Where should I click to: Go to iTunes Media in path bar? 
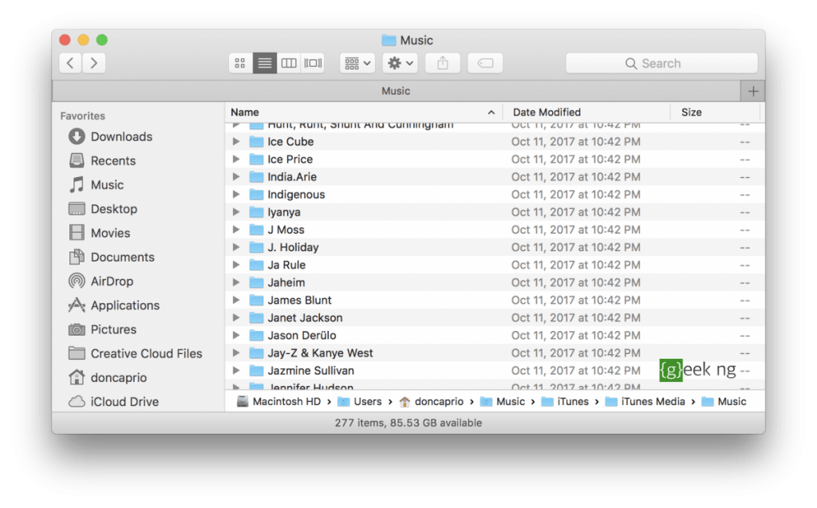(645, 402)
